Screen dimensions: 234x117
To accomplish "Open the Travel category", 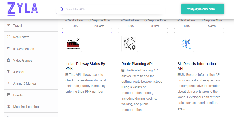I will 31,26.
